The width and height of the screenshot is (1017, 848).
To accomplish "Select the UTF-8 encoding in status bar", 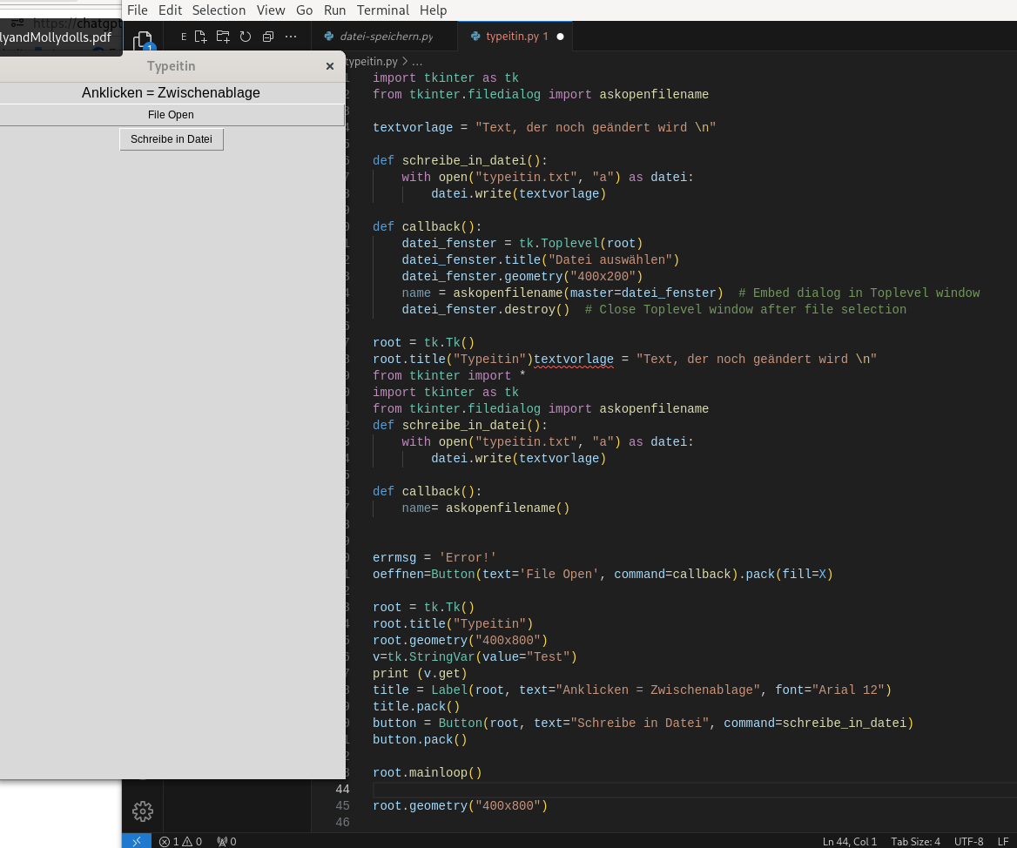I will click(968, 842).
